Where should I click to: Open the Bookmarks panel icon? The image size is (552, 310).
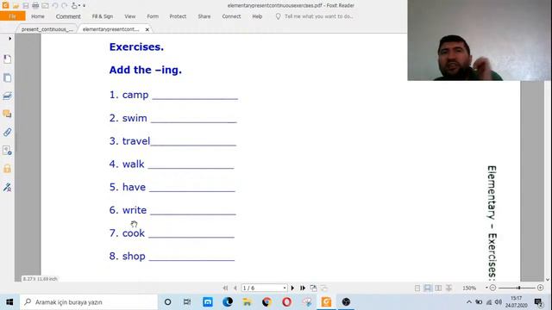pos(7,59)
